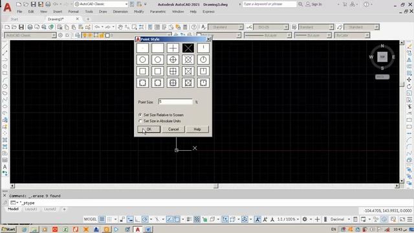The image size is (414, 233).
Task: Click the Help question mark in standard toolbar
Action: pos(194,27)
